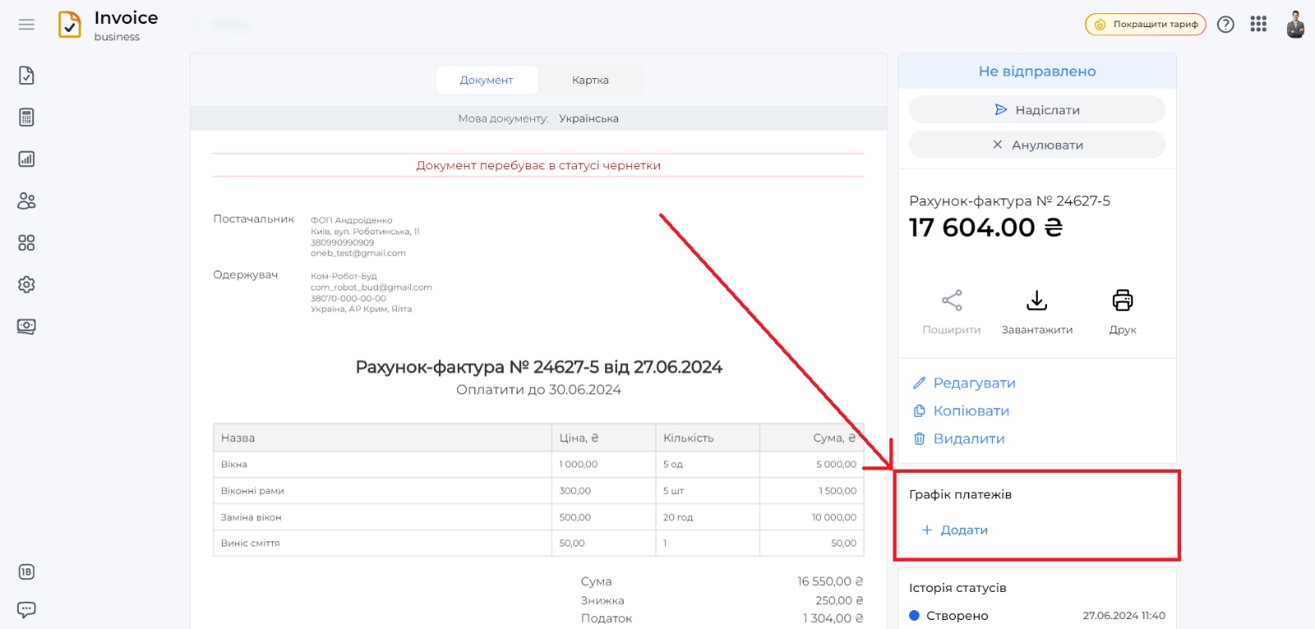This screenshot has height=629, width=1315.
Task: Open the apps grid icon
Action: click(x=1258, y=25)
